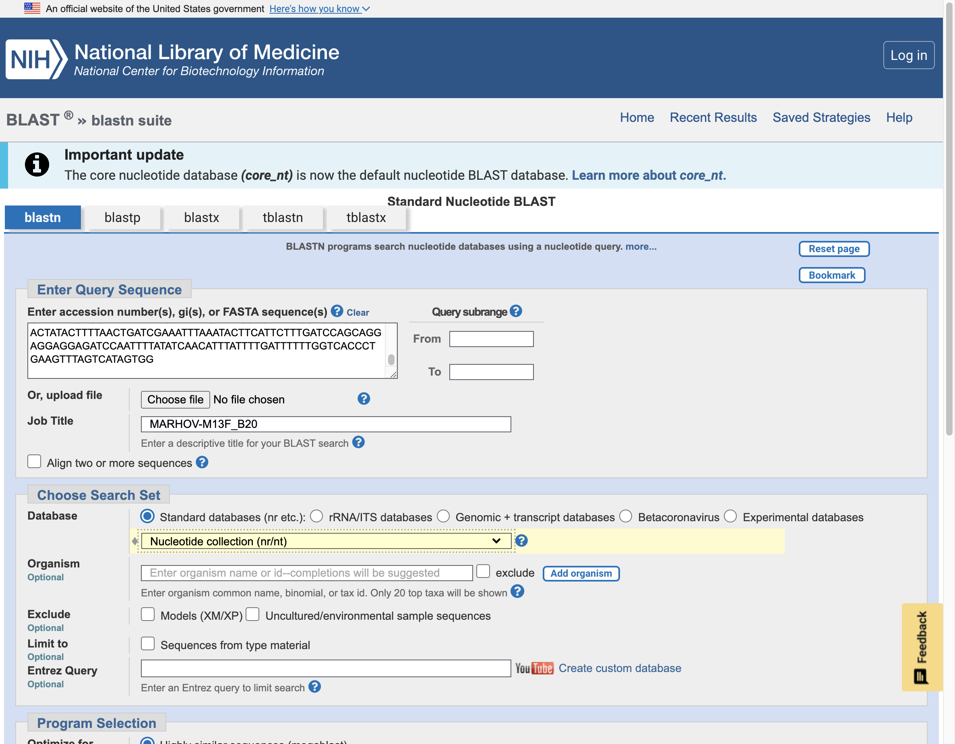Click help icon beside Entrez query hint
955x744 pixels.
315,687
